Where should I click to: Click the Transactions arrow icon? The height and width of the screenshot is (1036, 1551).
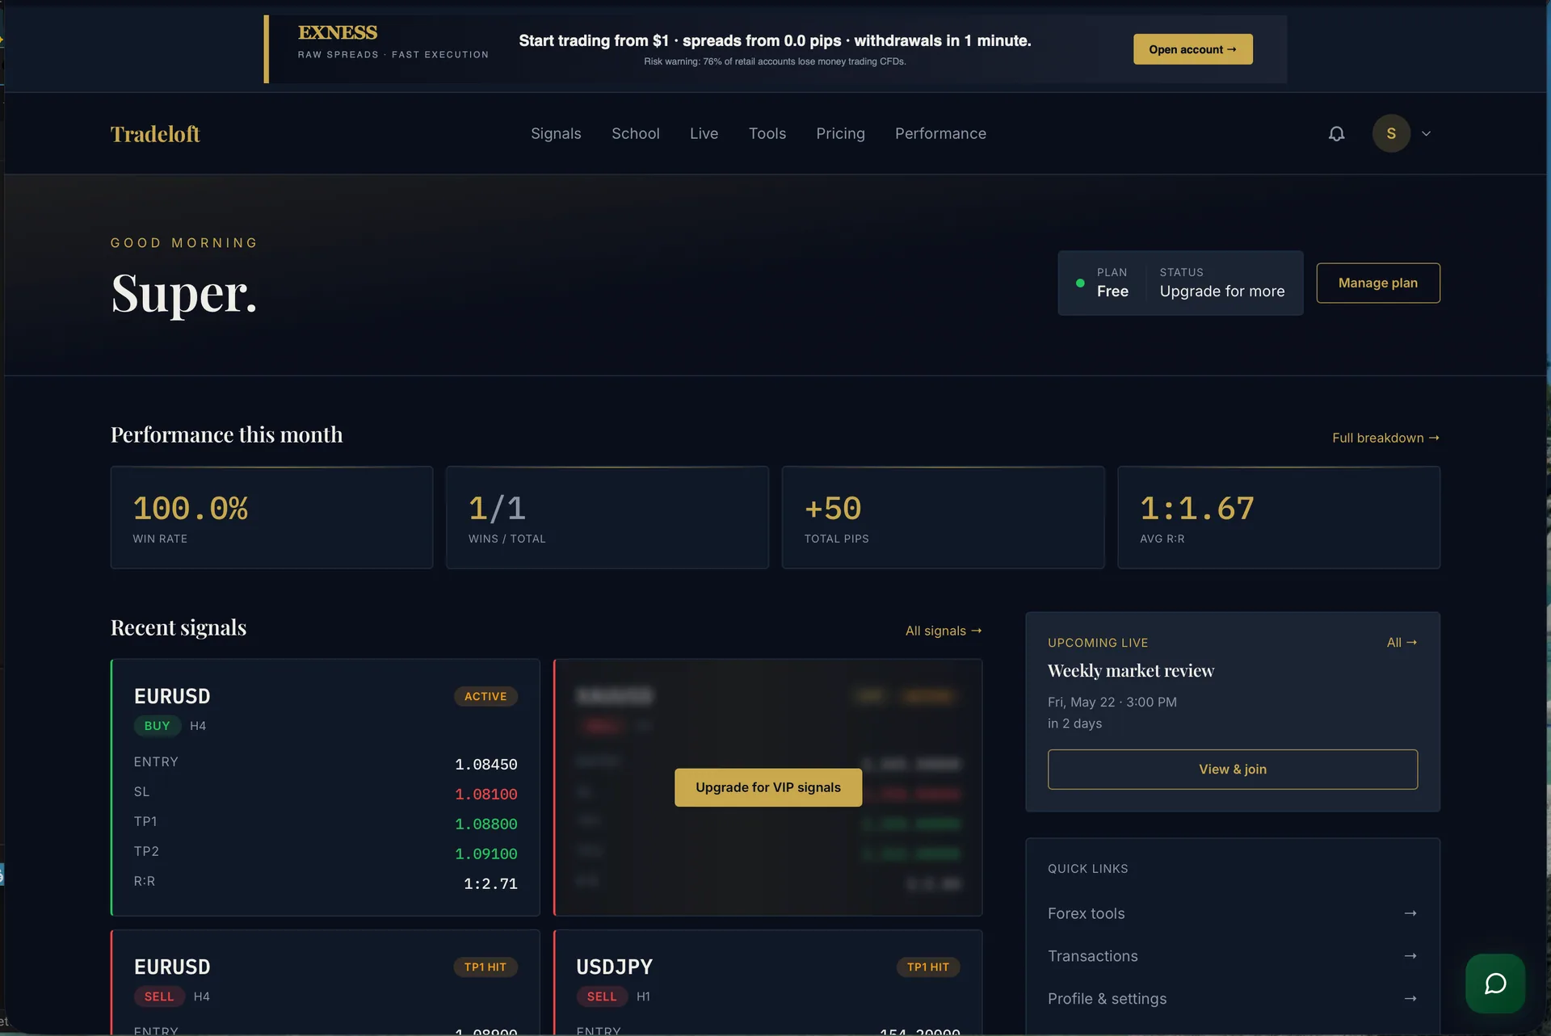tap(1410, 956)
